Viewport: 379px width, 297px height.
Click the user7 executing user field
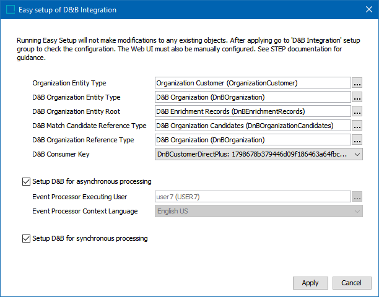tap(252, 197)
